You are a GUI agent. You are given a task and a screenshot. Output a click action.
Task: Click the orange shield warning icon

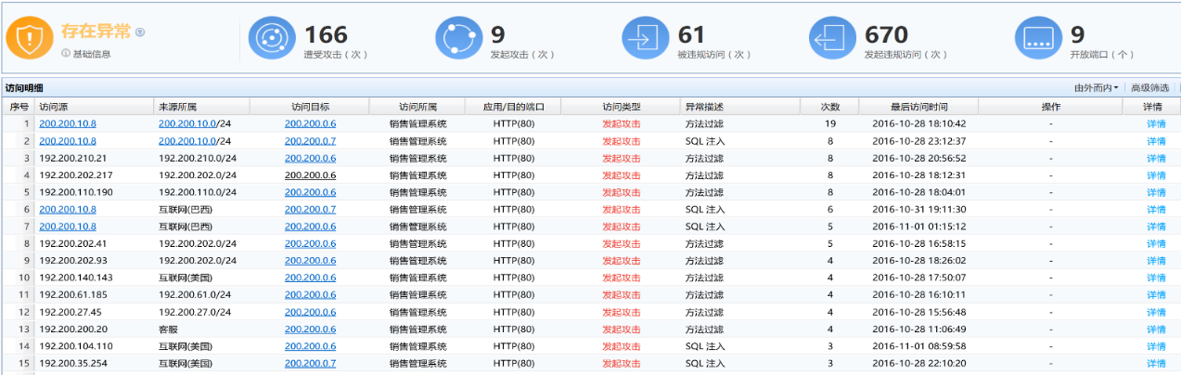pyautogui.click(x=30, y=40)
